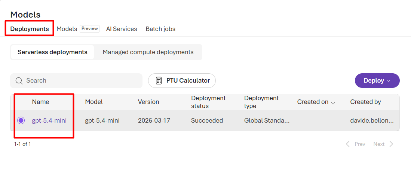Sort by Deployment type column
This screenshot has width=411, height=169.
[x=261, y=102]
